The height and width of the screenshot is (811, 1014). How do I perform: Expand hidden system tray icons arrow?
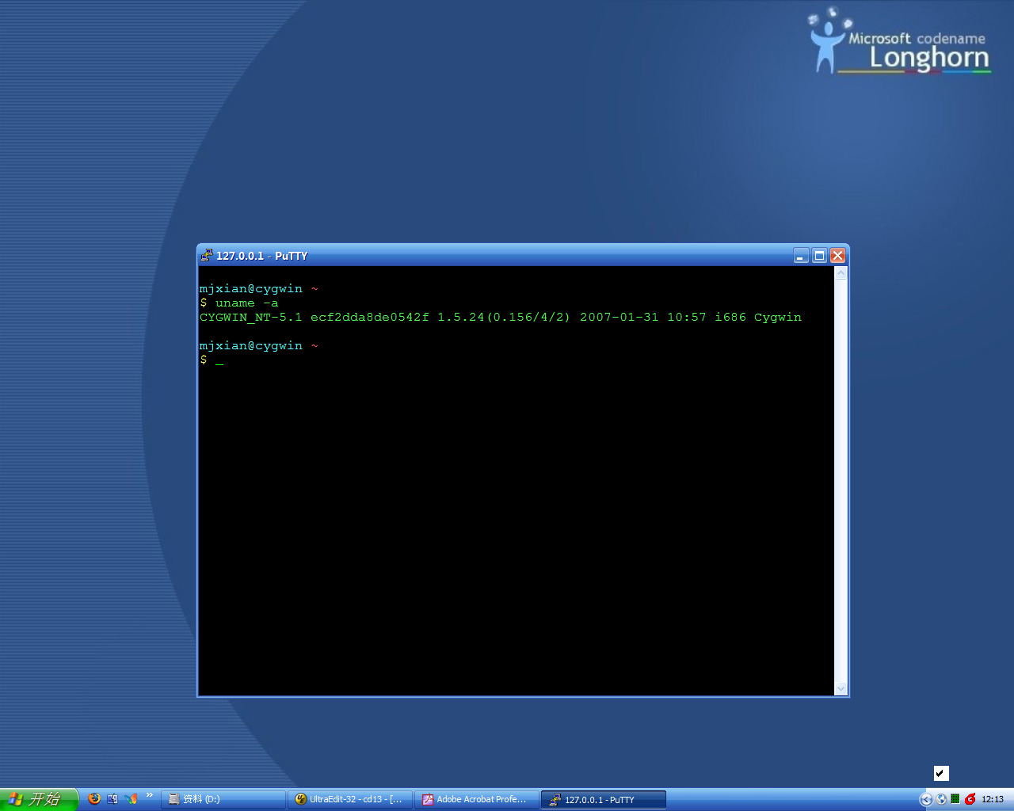(925, 799)
